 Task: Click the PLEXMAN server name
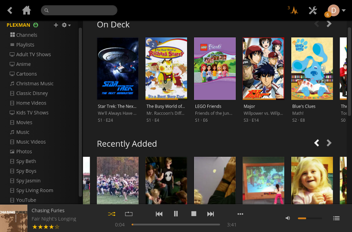[x=18, y=25]
